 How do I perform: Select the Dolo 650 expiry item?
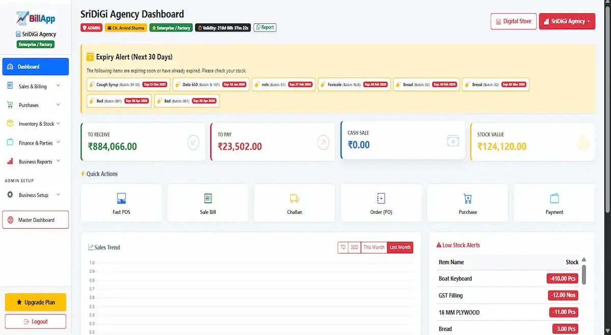[x=211, y=85]
